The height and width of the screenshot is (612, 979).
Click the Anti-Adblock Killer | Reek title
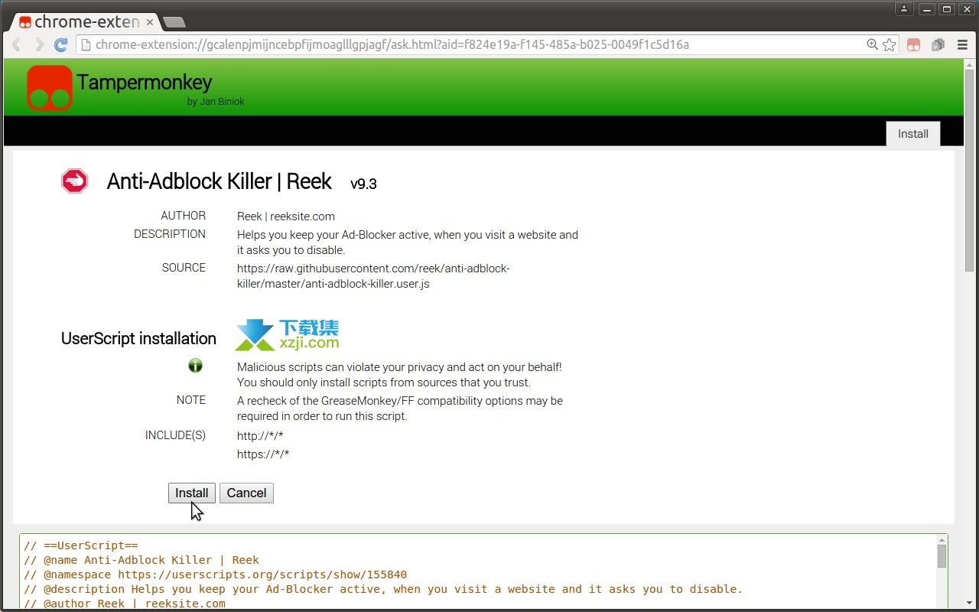point(219,181)
